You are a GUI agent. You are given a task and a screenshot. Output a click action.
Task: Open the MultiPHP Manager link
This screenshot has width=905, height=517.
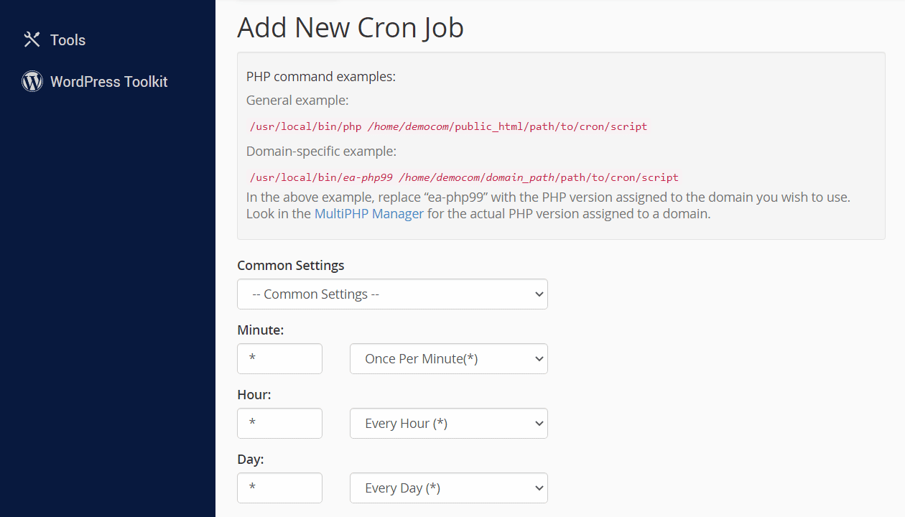coord(368,214)
